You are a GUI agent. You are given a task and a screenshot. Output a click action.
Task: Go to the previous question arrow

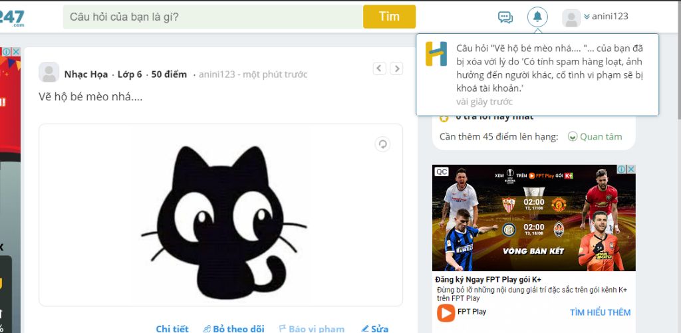(x=379, y=68)
